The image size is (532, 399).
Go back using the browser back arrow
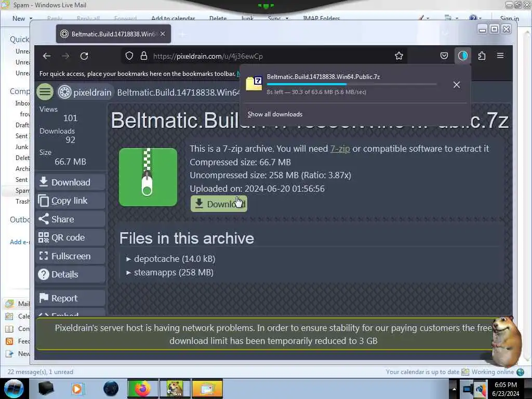coord(47,56)
